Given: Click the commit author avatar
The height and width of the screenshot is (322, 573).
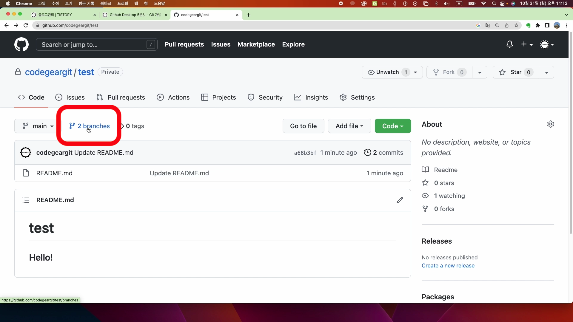Looking at the screenshot, I should click(x=26, y=153).
